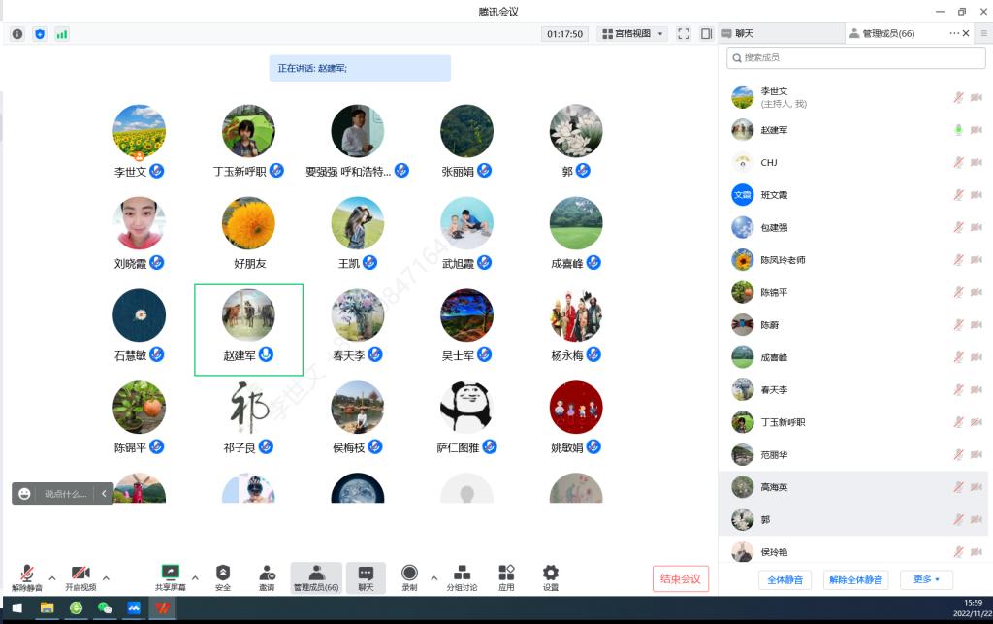Open the emoji reaction smiley
993x624 pixels.
pos(24,494)
